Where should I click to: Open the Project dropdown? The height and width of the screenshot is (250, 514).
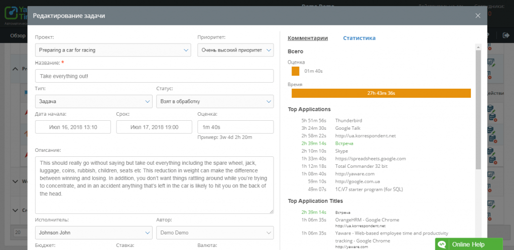click(113, 50)
